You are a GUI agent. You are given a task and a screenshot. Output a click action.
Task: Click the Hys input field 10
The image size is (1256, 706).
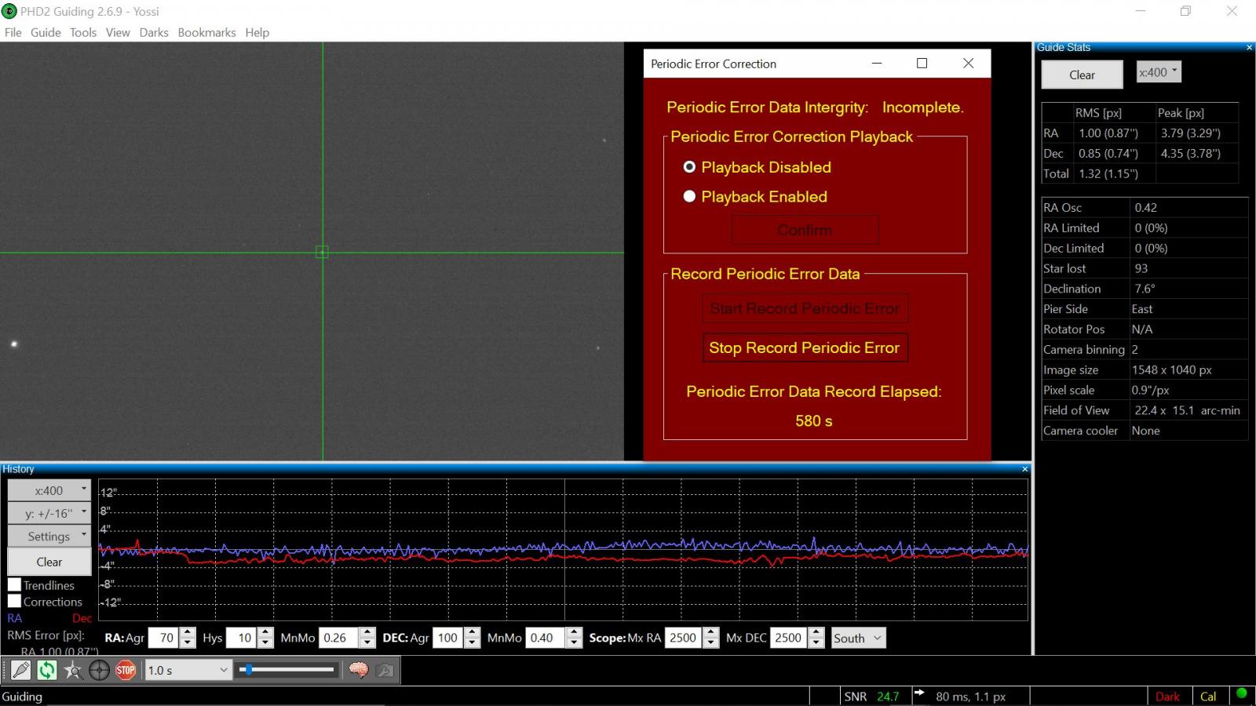point(242,639)
